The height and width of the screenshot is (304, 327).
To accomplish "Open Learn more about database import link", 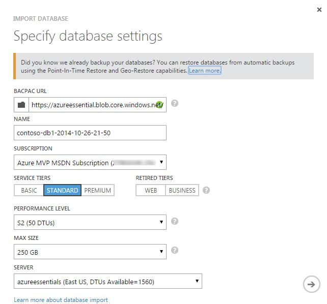I will [61, 300].
